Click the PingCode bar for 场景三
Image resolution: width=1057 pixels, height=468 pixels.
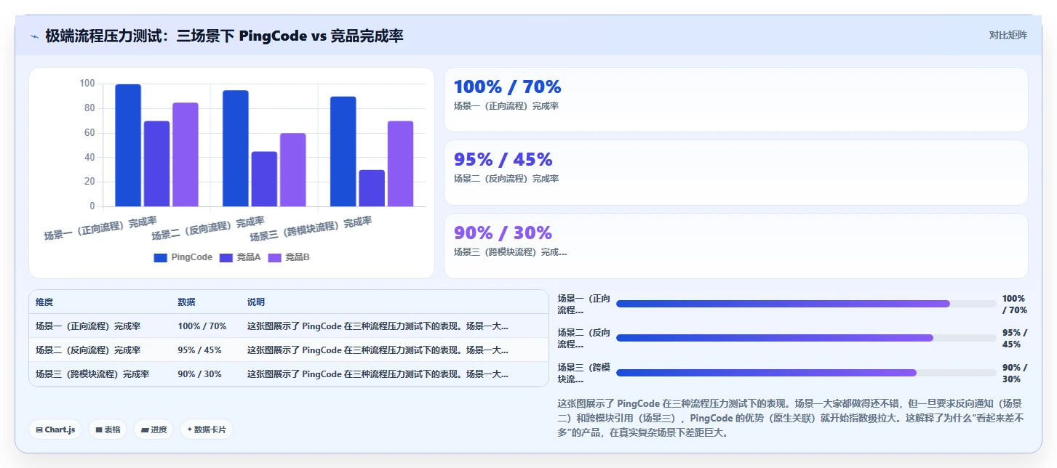coord(343,151)
